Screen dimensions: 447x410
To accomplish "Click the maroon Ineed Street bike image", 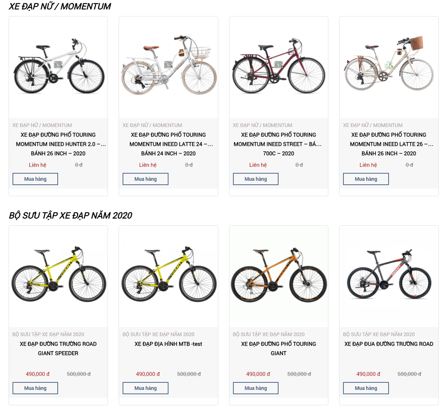I will coord(279,67).
